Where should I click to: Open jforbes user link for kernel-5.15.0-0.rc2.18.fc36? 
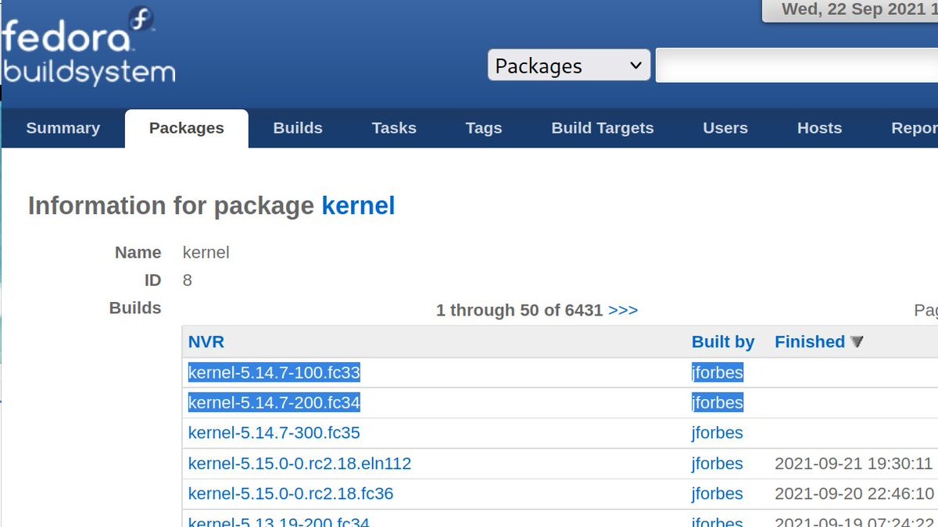(718, 493)
